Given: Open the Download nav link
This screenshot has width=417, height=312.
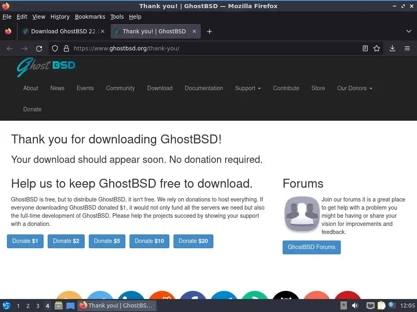Looking at the screenshot, I should 160,88.
